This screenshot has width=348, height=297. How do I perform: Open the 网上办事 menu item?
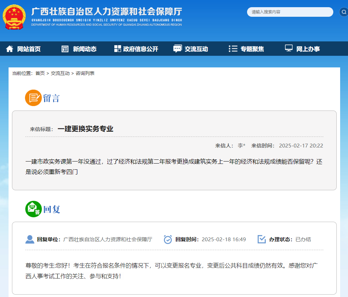coord(308,49)
